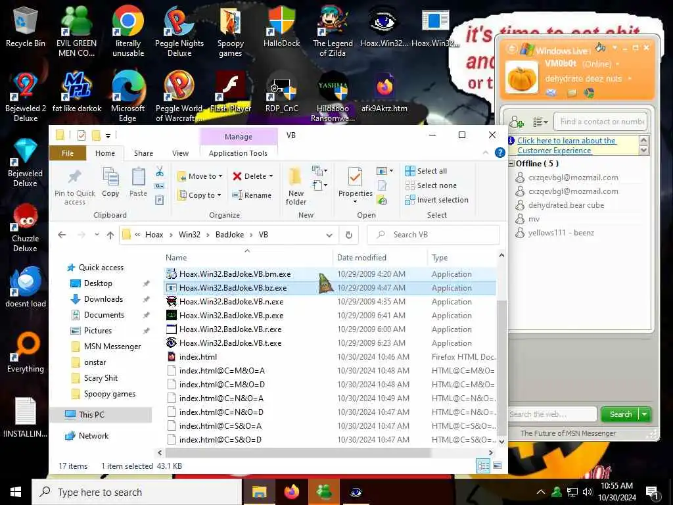Open the Move to dropdown
673x505 pixels.
[x=200, y=176]
